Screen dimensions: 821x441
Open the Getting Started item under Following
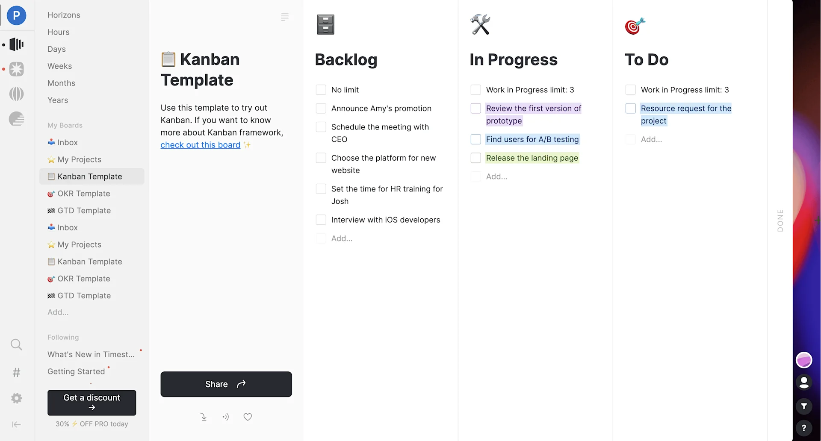[76, 371]
